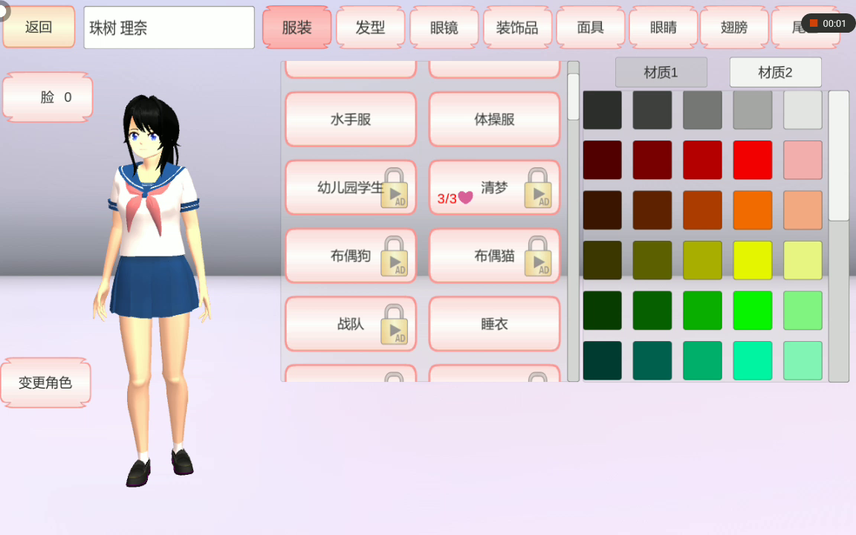Pick the medium gray swatch

tap(703, 110)
